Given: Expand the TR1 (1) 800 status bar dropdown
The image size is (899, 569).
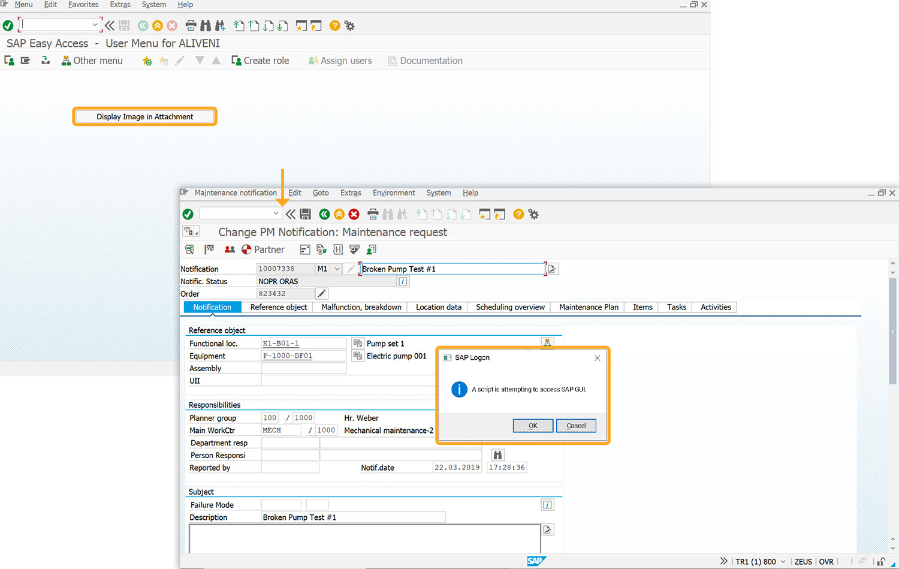Looking at the screenshot, I should tap(783, 562).
